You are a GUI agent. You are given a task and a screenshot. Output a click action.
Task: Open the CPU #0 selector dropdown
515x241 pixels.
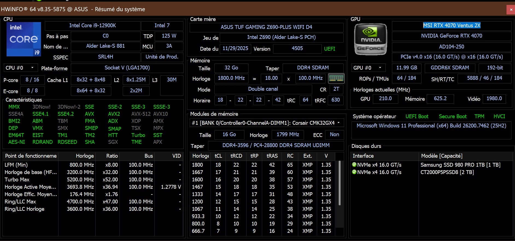coord(20,68)
